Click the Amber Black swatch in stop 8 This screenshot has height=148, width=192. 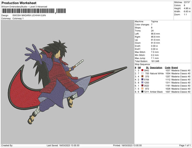(x=142, y=92)
